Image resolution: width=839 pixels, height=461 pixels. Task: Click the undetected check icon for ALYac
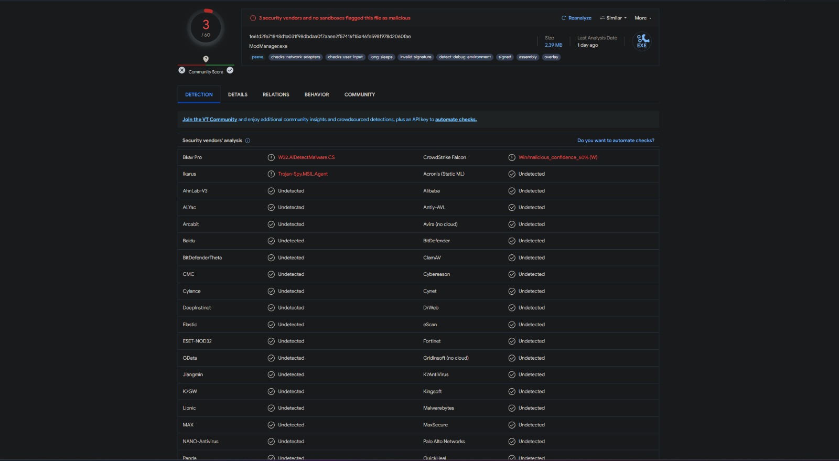pyautogui.click(x=271, y=208)
